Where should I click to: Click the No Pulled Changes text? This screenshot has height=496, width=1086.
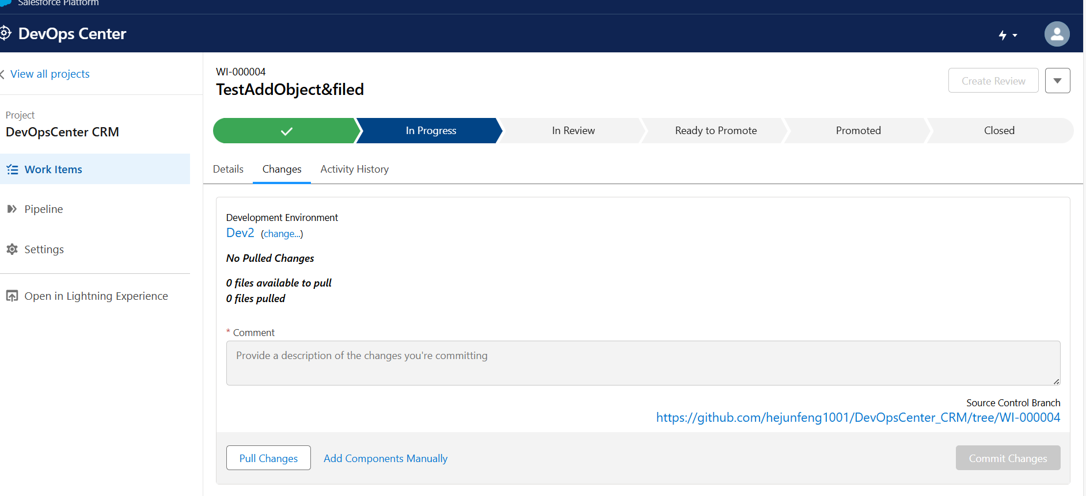tap(270, 258)
